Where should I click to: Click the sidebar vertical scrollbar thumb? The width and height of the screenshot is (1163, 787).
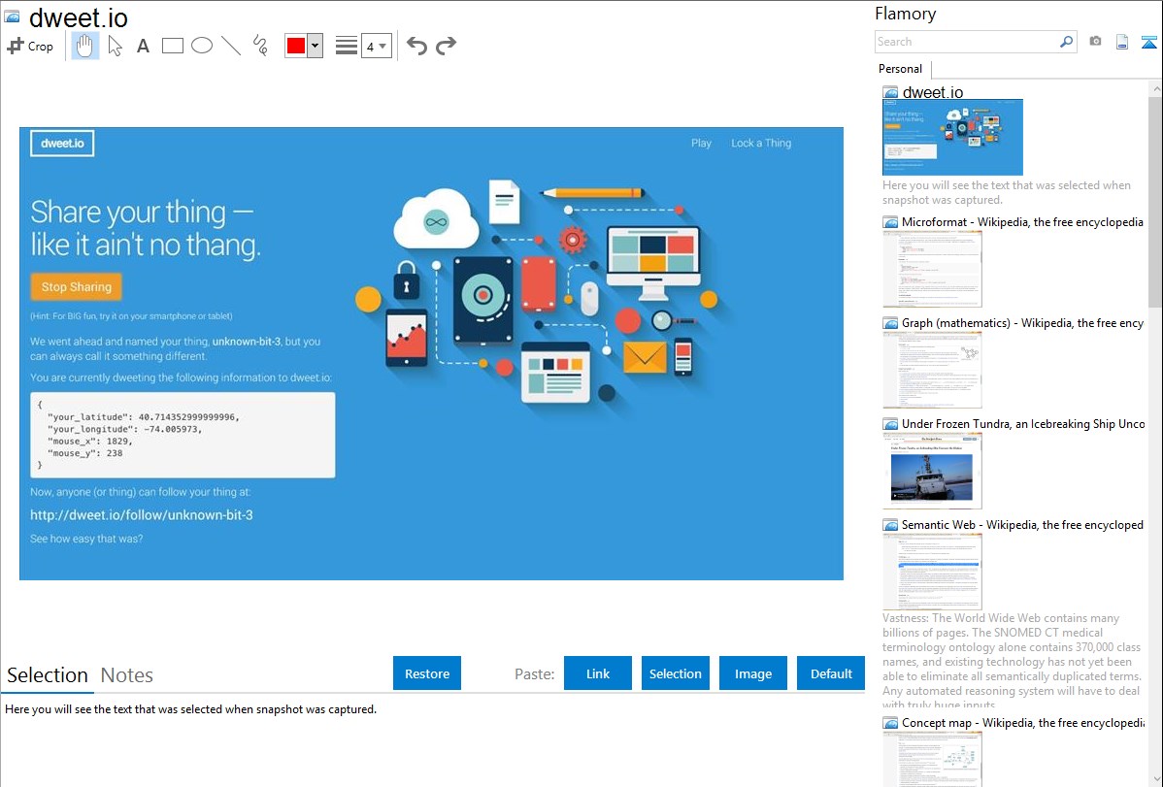pos(1155,202)
